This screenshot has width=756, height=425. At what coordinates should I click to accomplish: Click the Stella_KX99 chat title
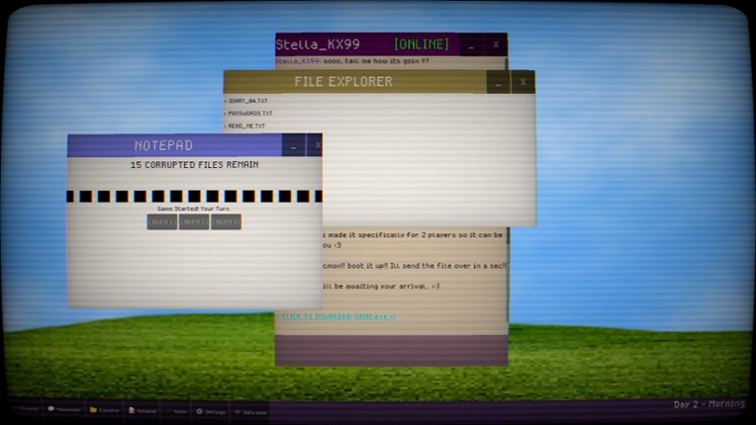318,44
